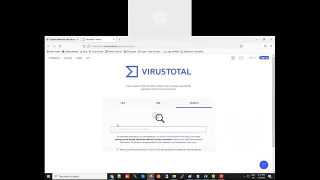Open the notification center icon
320x180 pixels.
pos(270,176)
